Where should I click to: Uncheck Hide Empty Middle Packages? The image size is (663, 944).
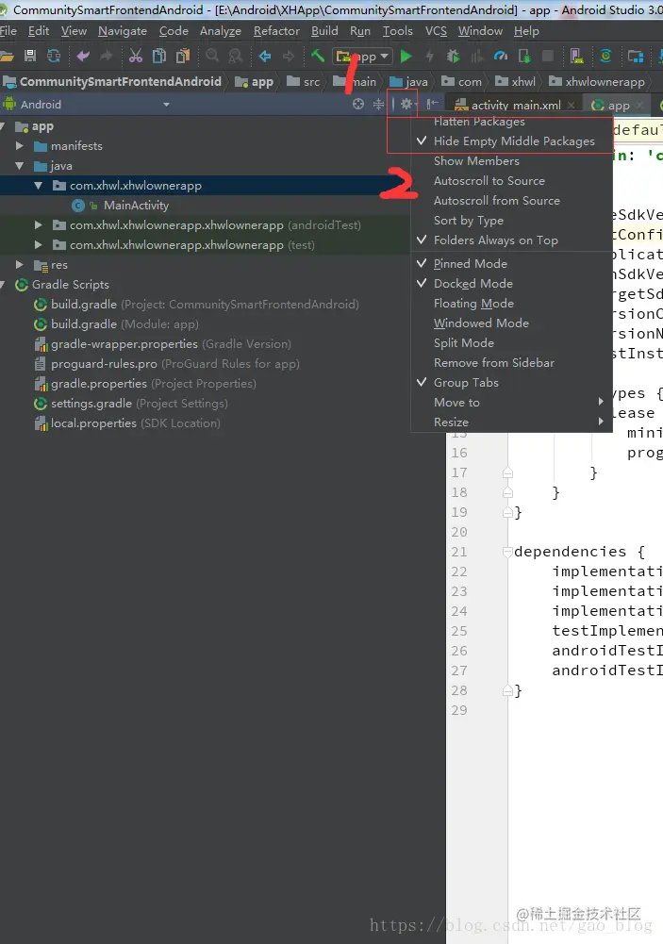click(x=512, y=141)
